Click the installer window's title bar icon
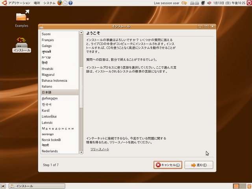252x189 pixels. coord(41,26)
